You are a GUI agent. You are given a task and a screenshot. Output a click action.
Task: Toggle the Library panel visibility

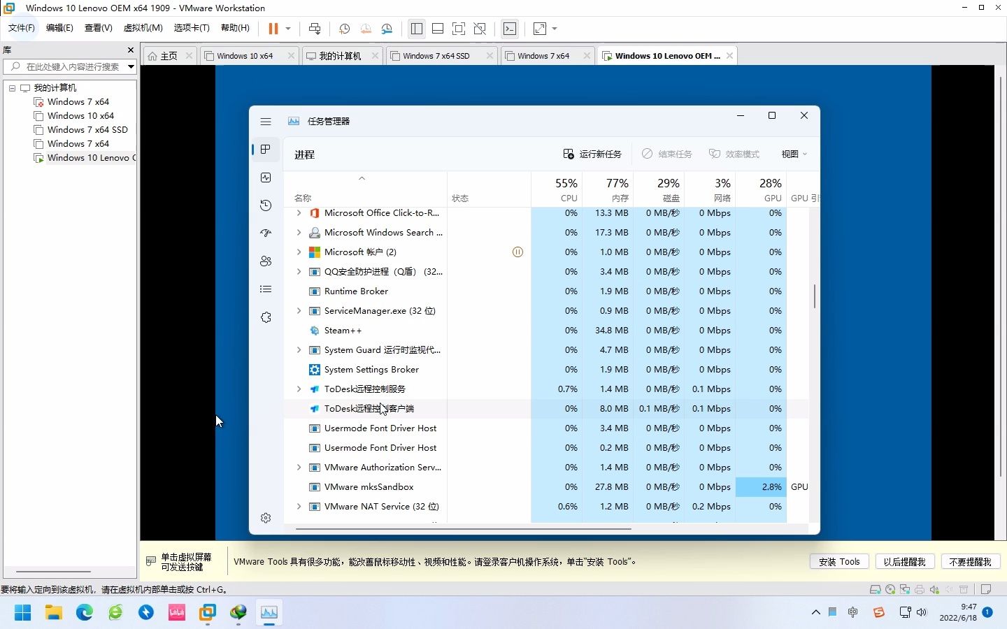[417, 29]
